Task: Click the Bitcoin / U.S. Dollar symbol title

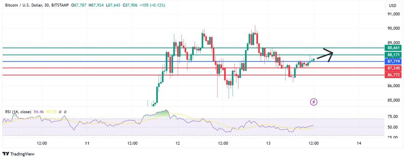Action: pyautogui.click(x=23, y=5)
